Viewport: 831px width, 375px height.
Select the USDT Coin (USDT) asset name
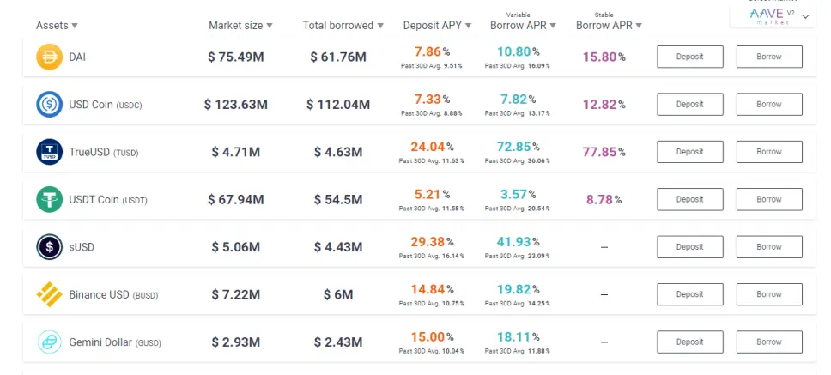click(x=108, y=200)
